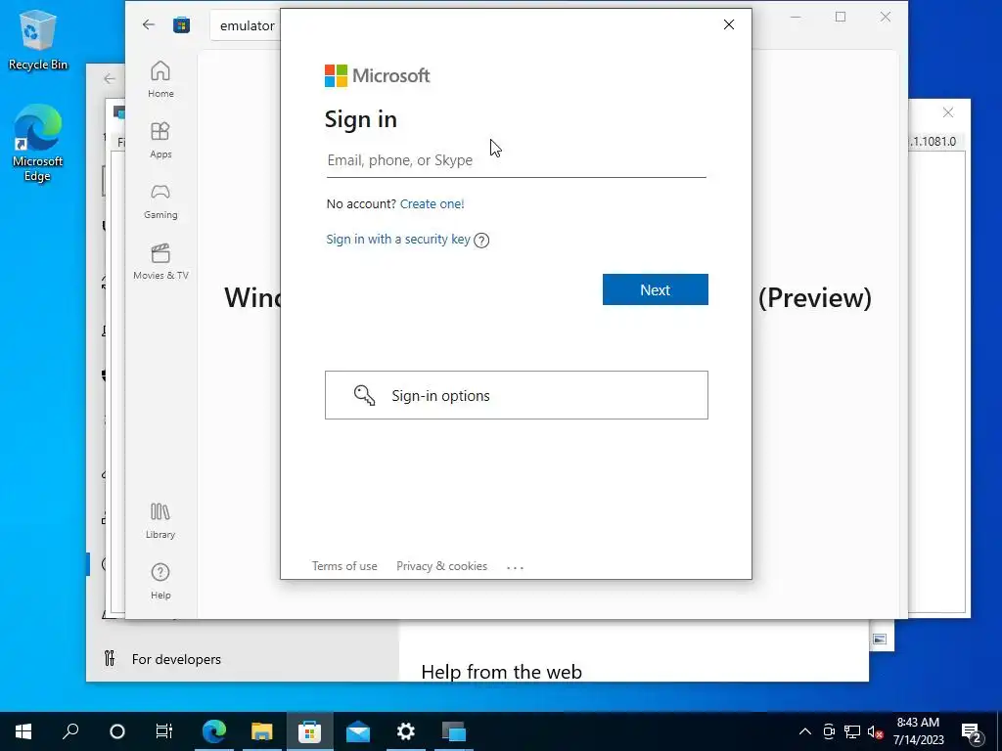Screen dimensions: 1002x751
Task: Open File Explorer from the taskbar
Action: click(262, 731)
